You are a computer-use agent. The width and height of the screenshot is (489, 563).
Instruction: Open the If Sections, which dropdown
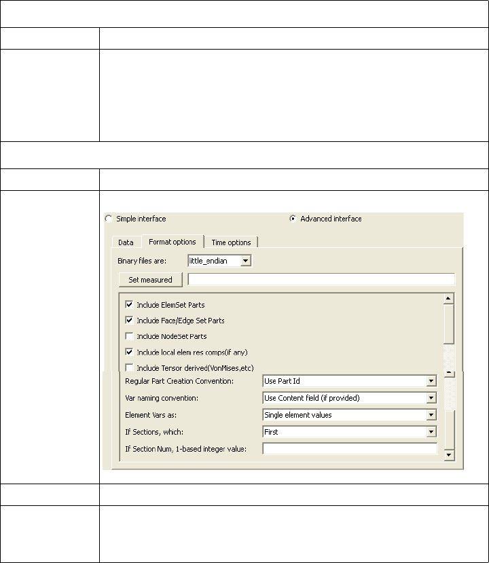(431, 432)
